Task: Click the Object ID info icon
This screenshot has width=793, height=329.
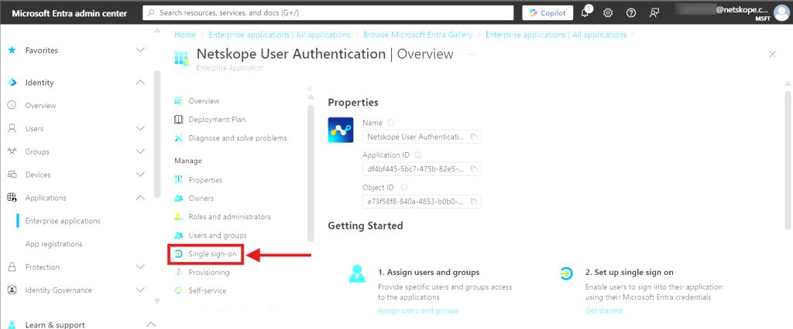Action: coord(404,187)
